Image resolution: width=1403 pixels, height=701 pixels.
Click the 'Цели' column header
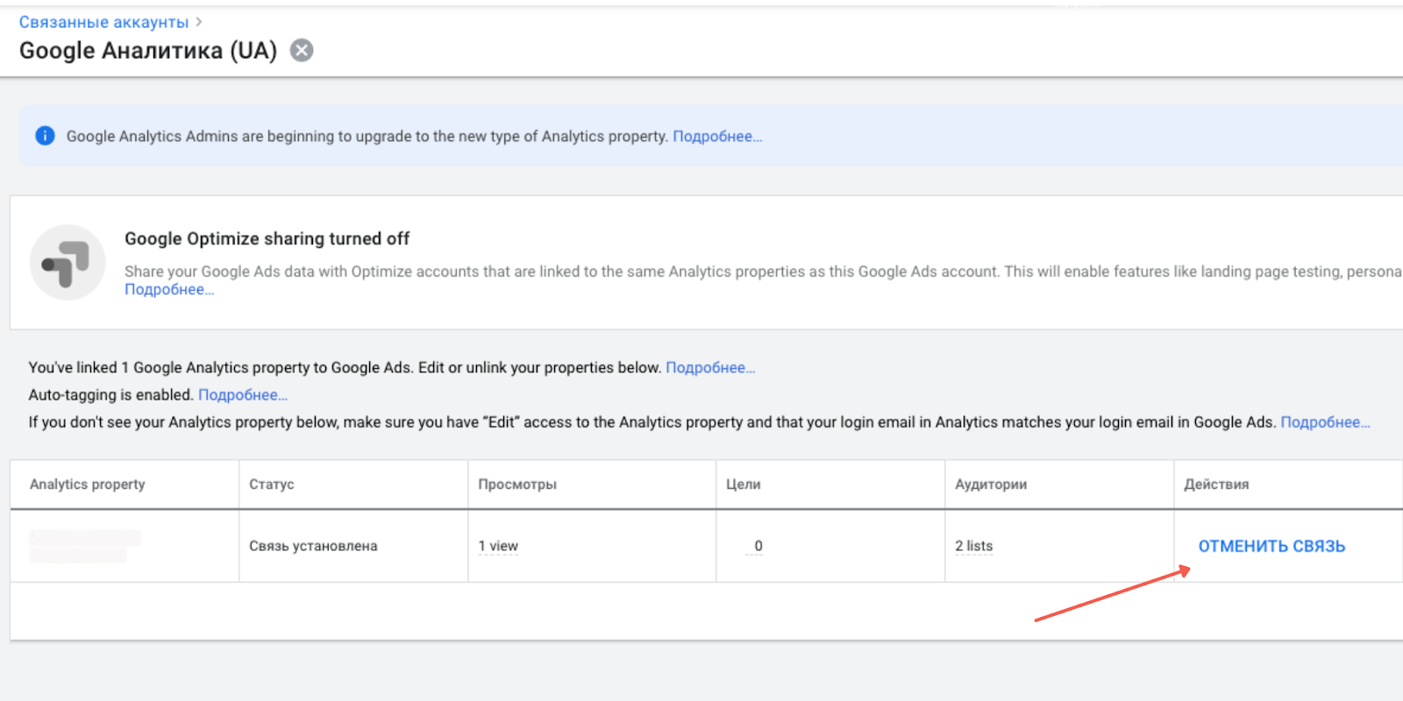click(744, 485)
